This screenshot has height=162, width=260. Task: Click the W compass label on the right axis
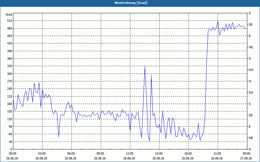click(250, 81)
